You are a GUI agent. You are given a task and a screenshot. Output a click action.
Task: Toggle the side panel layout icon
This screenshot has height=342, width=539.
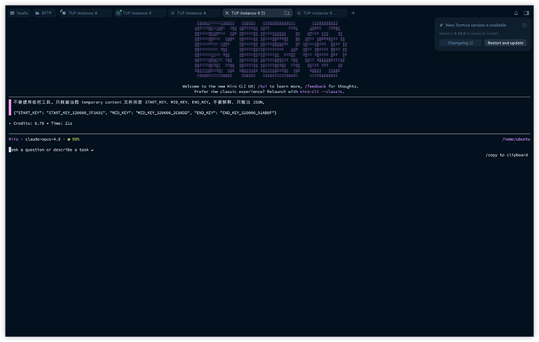pos(527,13)
